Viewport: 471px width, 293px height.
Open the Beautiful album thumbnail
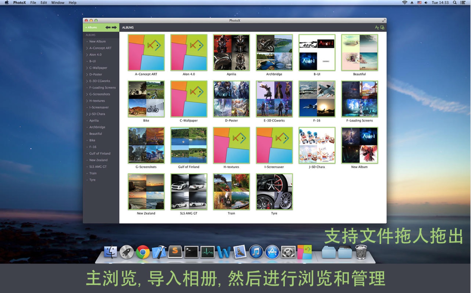[360, 53]
